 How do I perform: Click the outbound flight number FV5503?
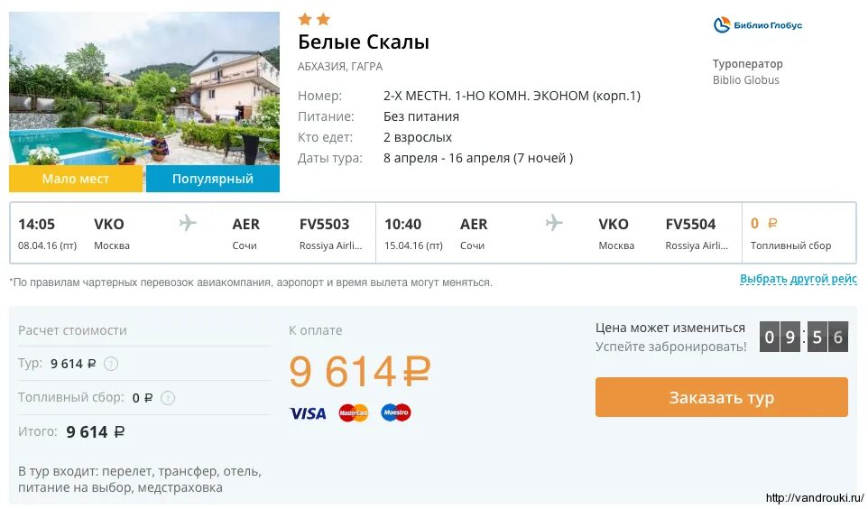point(324,225)
